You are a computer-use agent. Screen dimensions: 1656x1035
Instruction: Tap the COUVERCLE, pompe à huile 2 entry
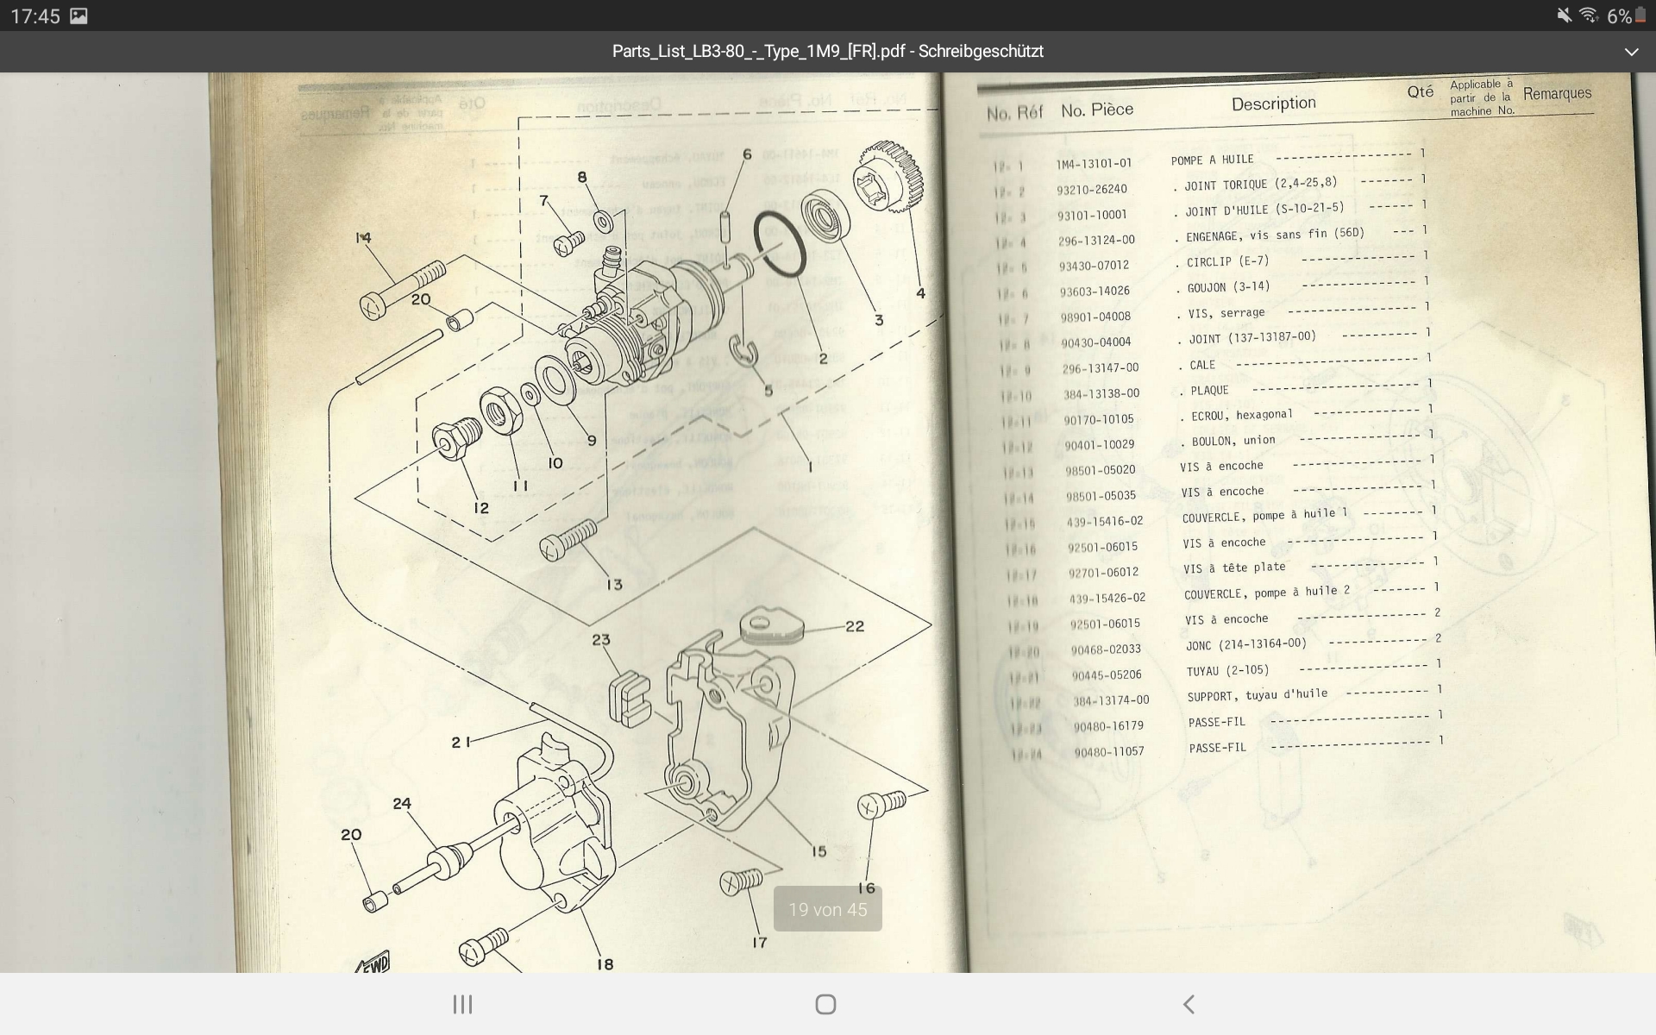(x=1266, y=593)
